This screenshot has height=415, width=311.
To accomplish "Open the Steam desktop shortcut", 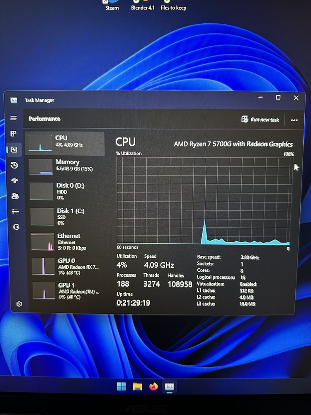I will 112,5.
